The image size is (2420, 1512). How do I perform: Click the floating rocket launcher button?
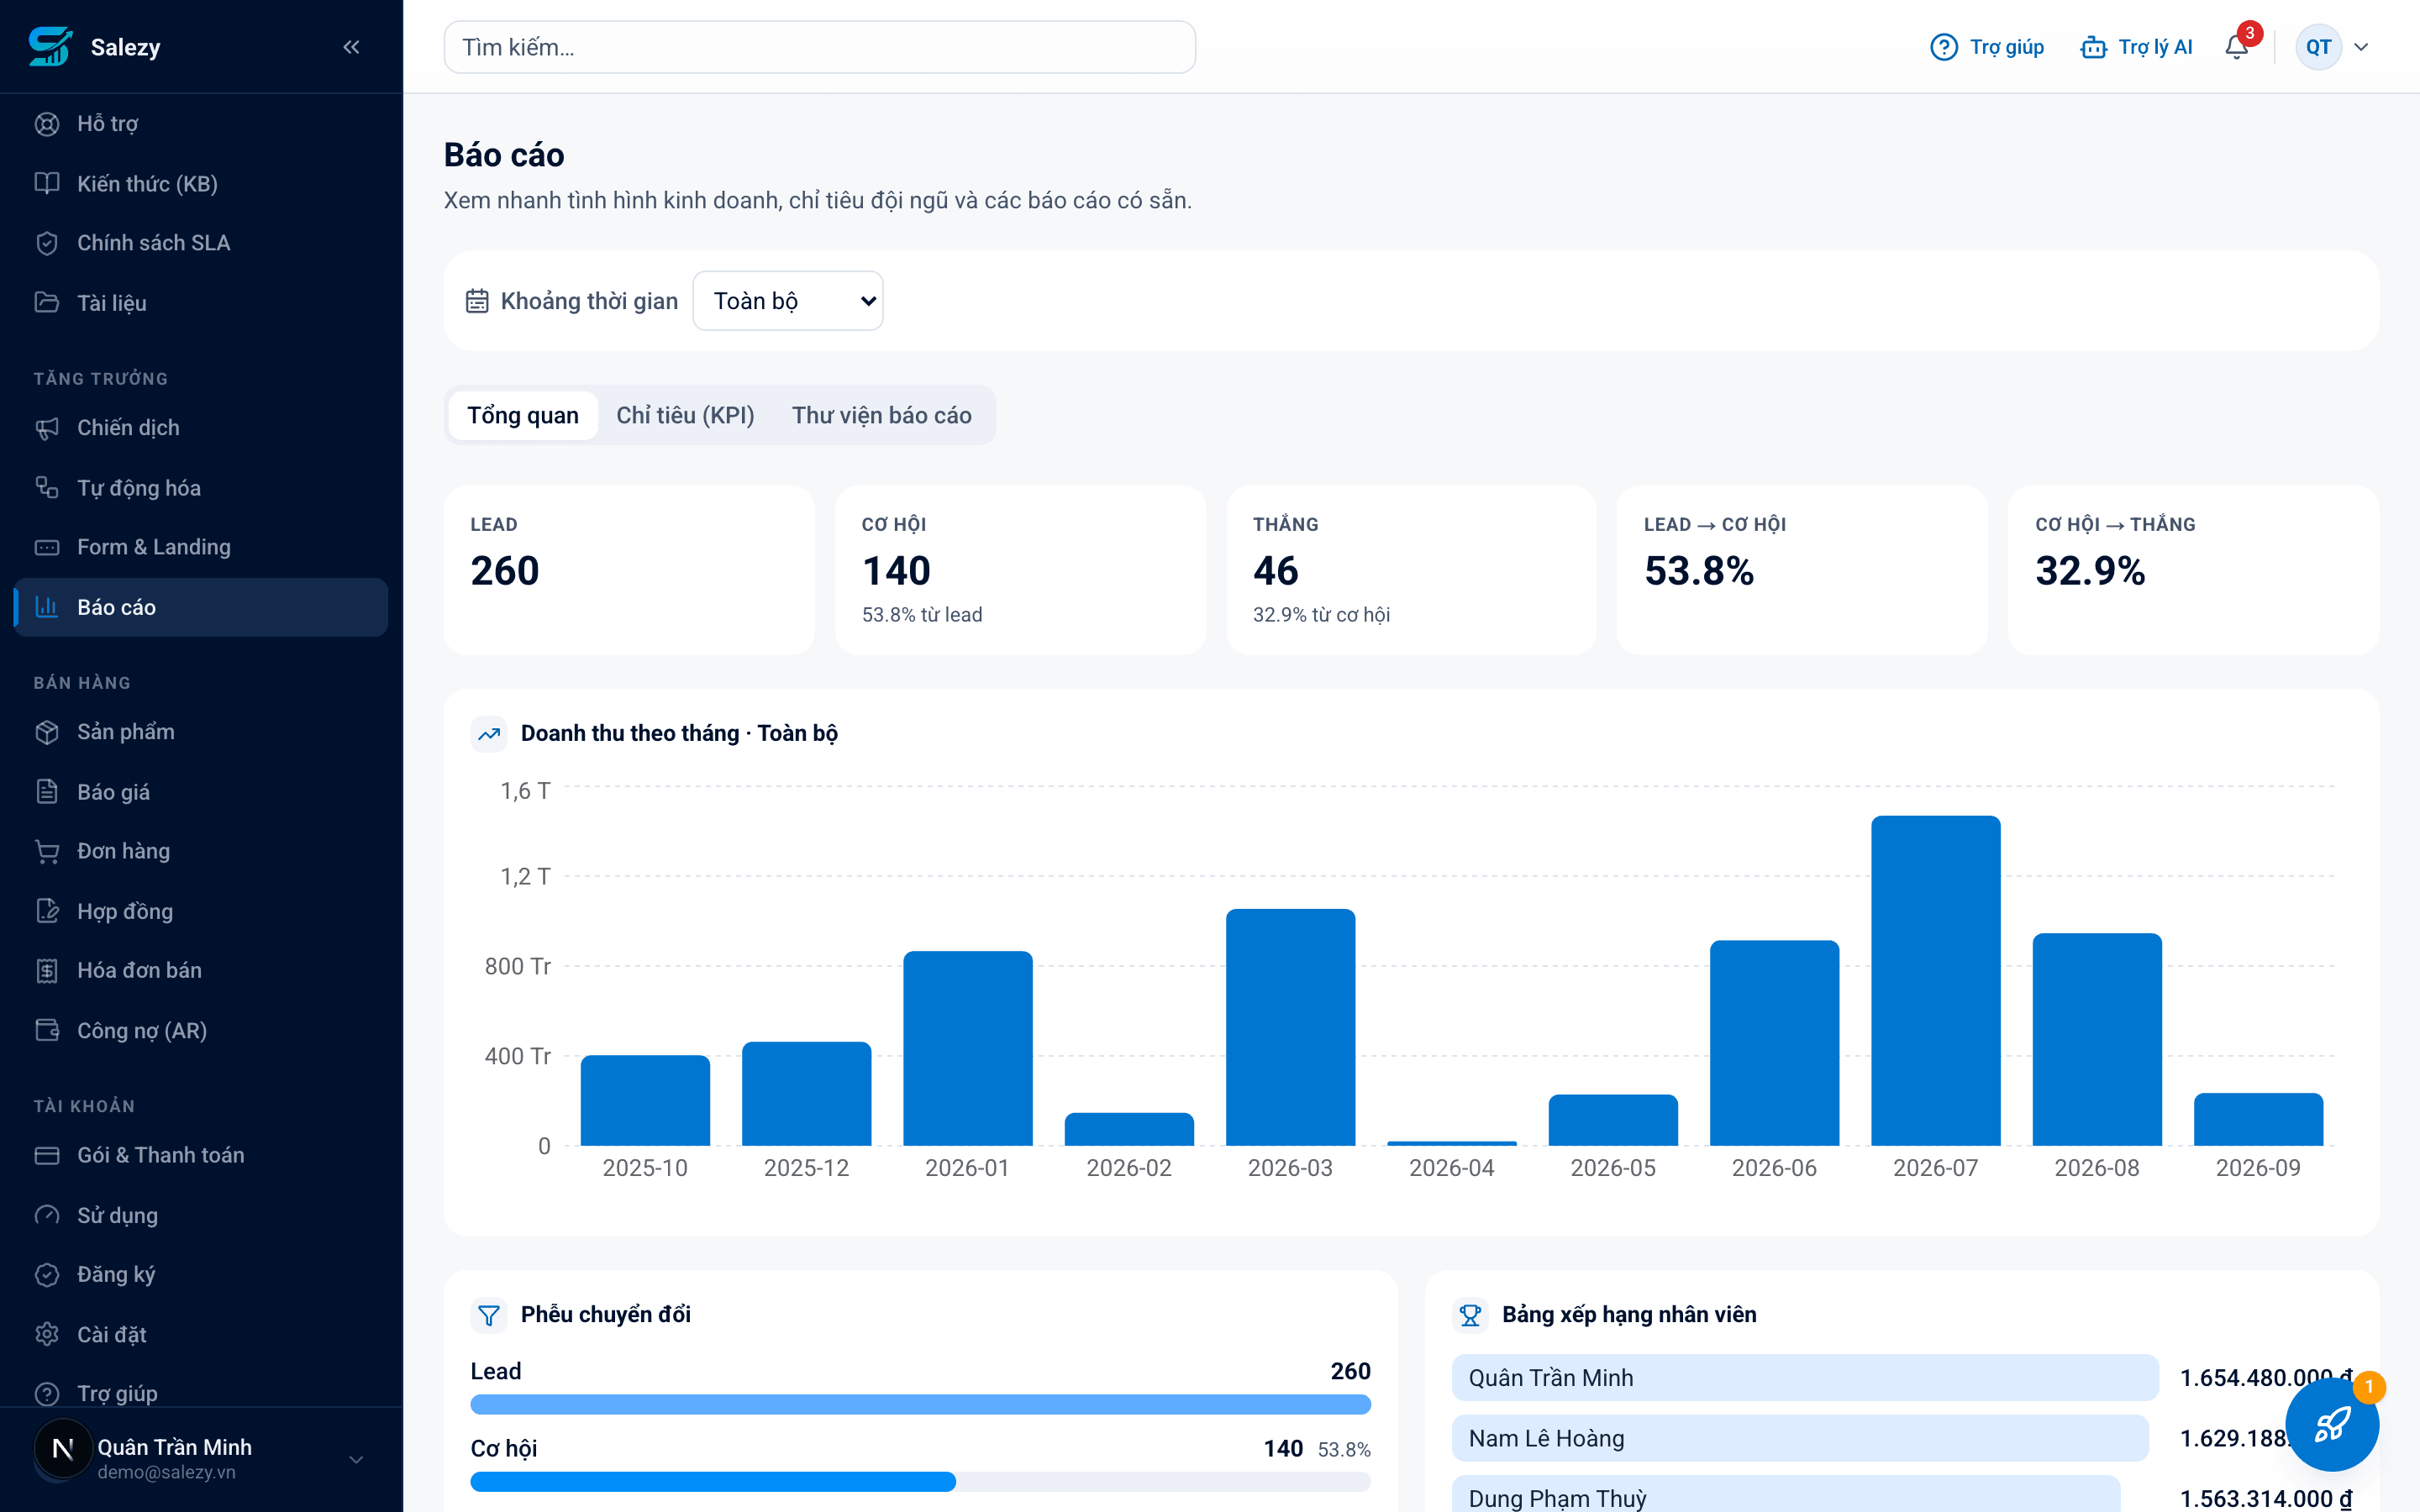[x=2332, y=1424]
